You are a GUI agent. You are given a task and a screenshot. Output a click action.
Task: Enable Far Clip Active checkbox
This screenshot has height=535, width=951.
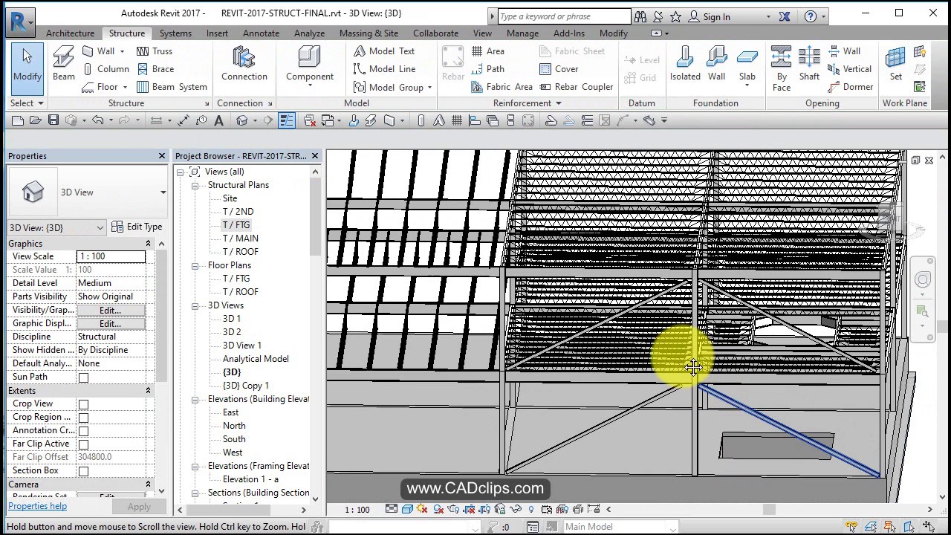83,444
